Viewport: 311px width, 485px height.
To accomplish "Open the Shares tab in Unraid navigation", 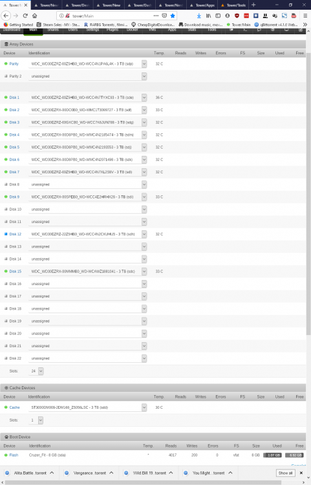I will pyautogui.click(x=53, y=30).
